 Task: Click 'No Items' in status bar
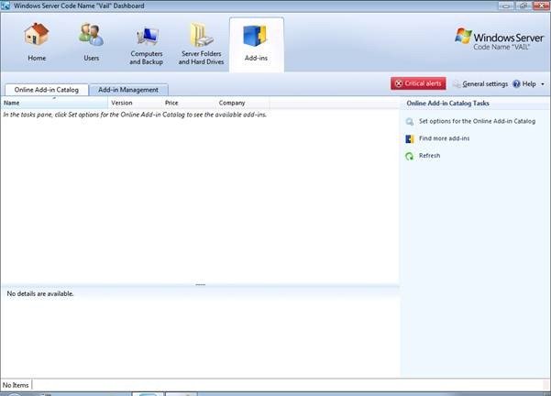pos(16,385)
